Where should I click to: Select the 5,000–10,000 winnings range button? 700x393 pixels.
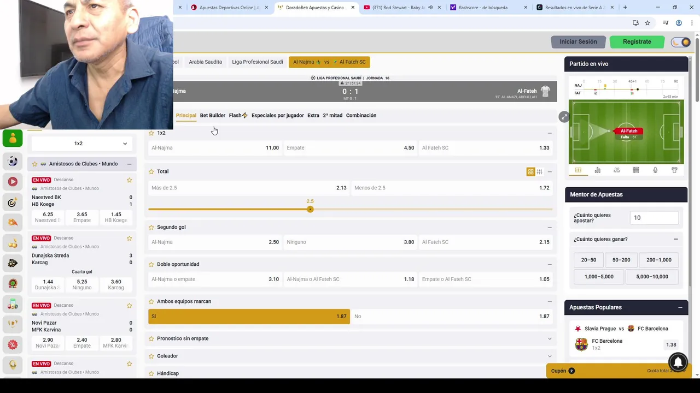(652, 277)
